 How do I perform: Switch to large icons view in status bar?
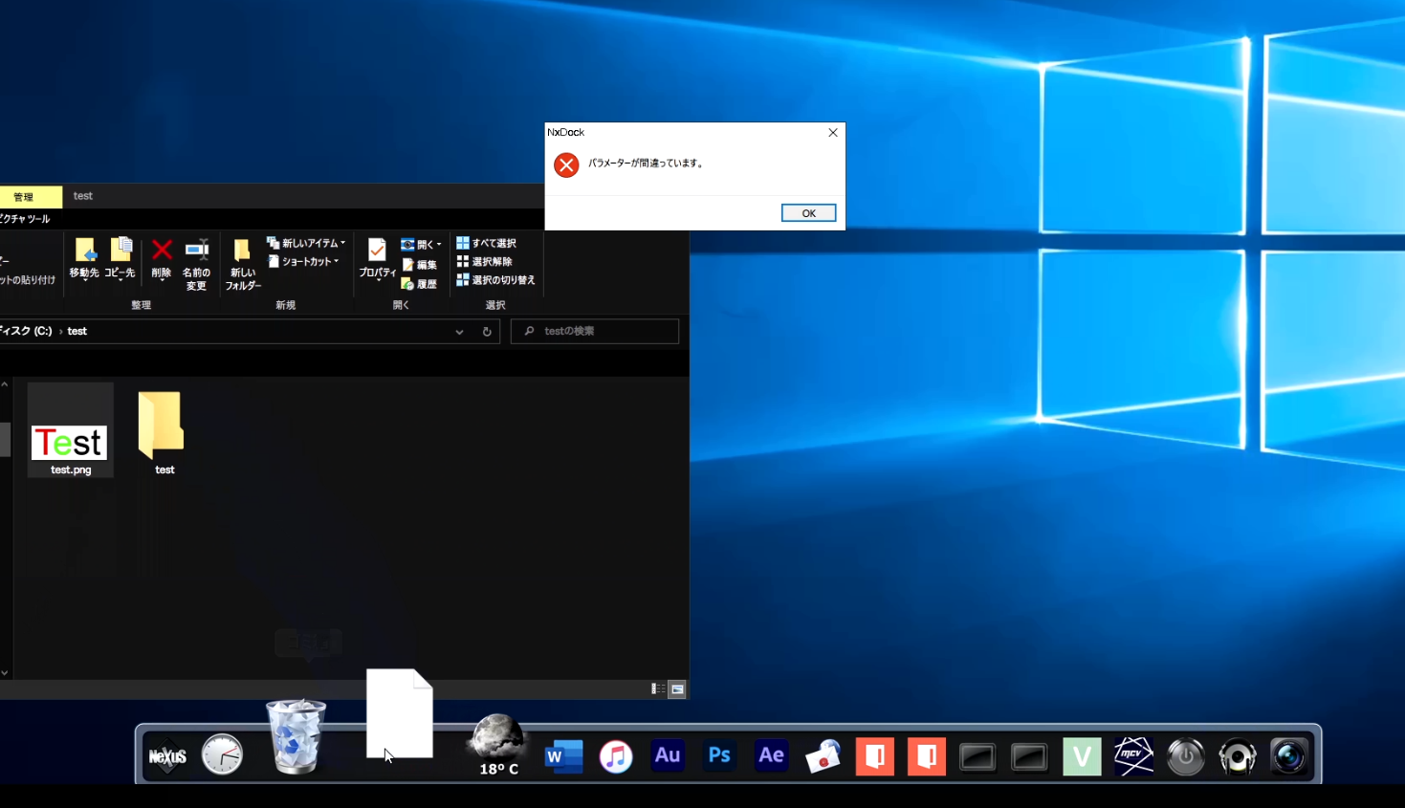point(677,688)
